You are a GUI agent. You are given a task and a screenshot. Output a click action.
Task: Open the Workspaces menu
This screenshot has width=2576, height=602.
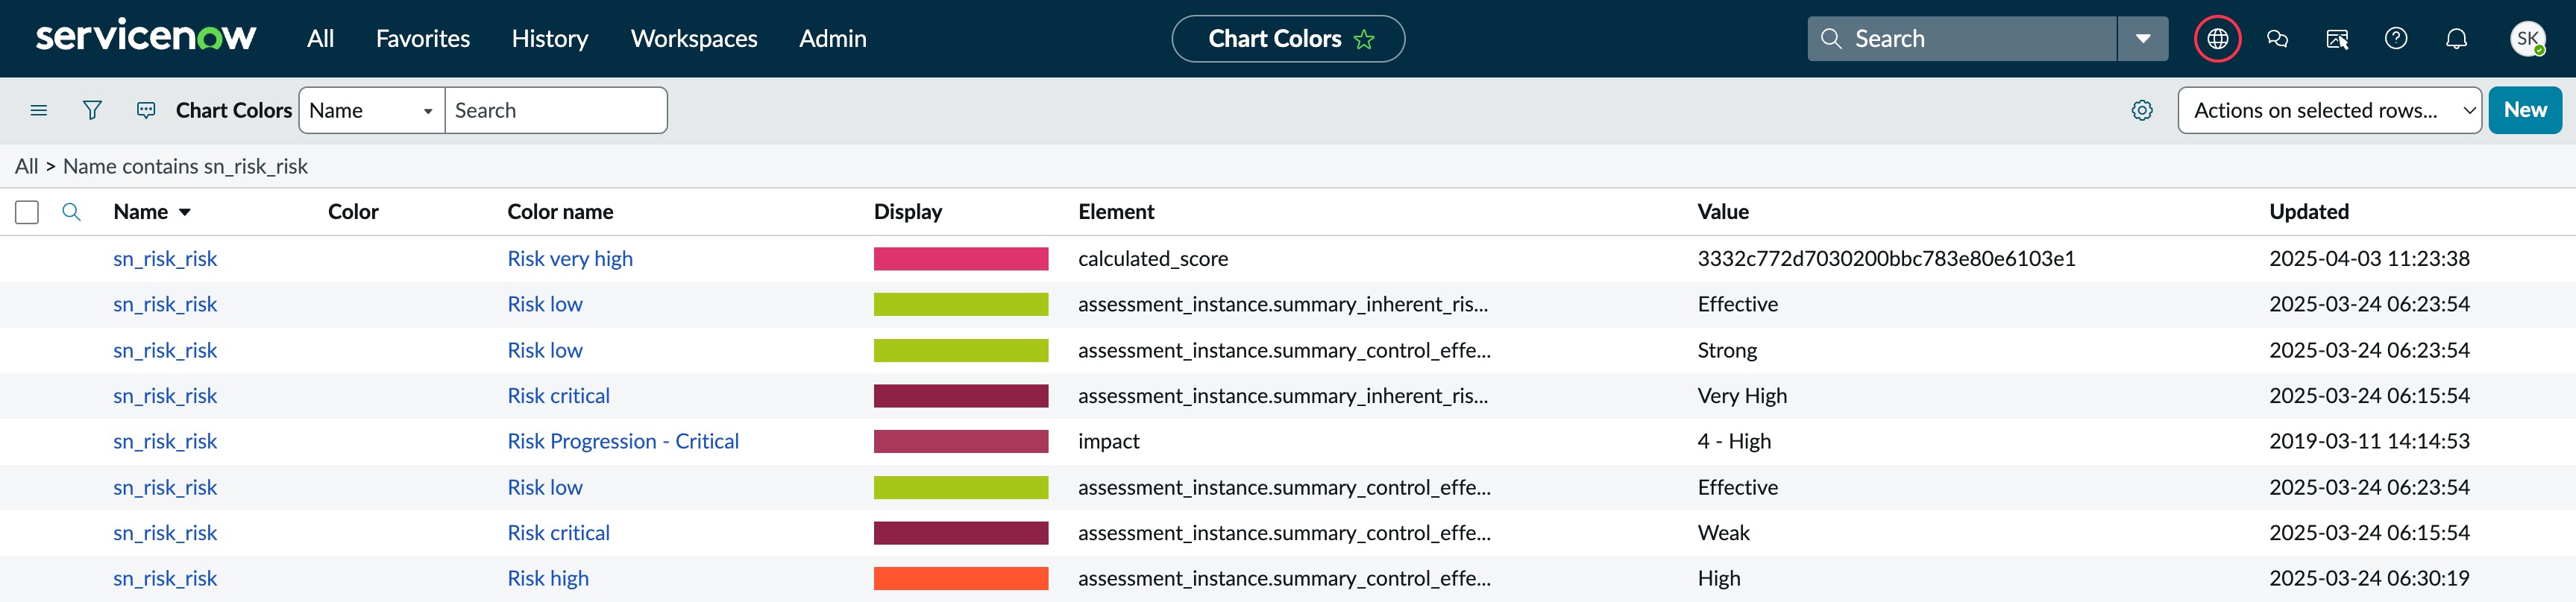click(x=694, y=39)
